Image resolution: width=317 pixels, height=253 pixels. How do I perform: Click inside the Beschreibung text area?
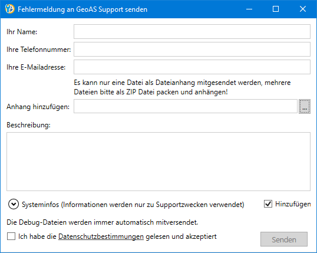point(158,162)
